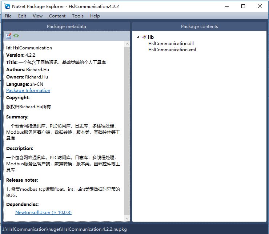Screen dimensions: 269x234
Task: Maximize the NuGet Package Explorer window
Action: point(243,6)
